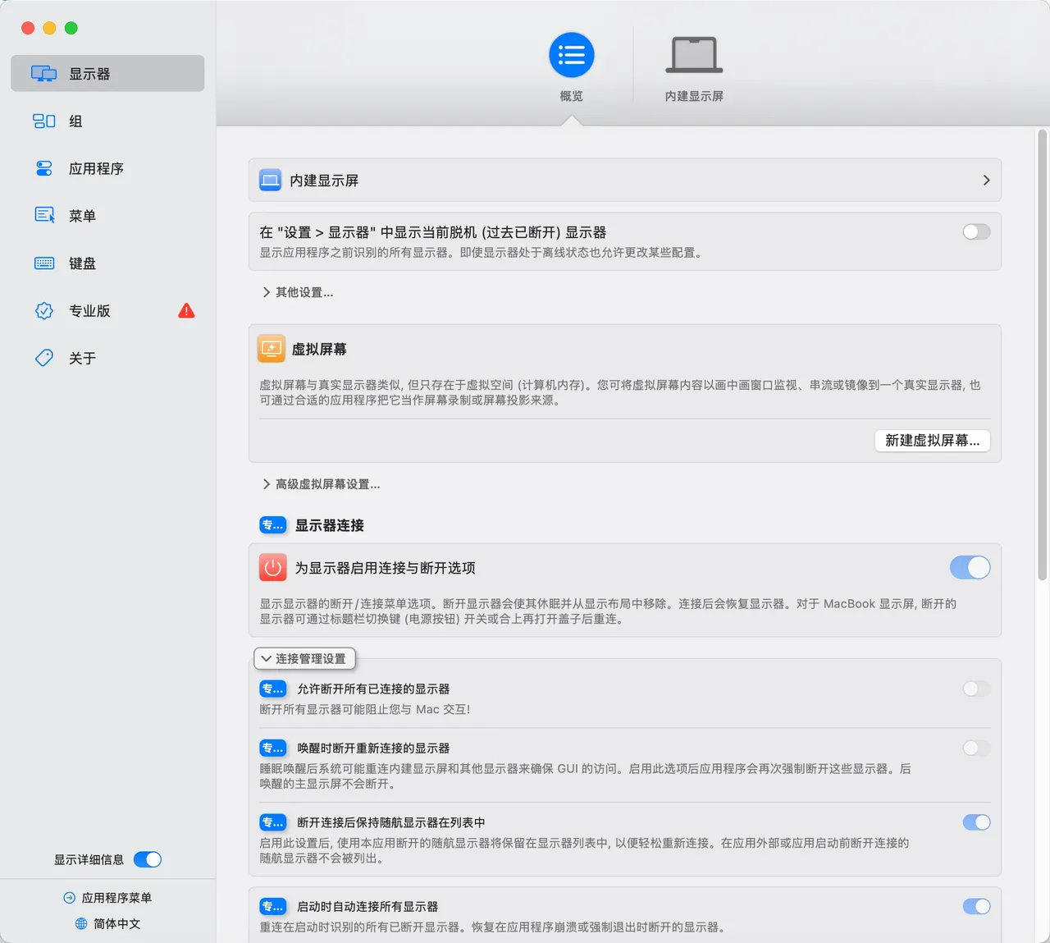Enable showing previously disconnected displays in Settings
This screenshot has height=943, width=1050.
(x=976, y=232)
